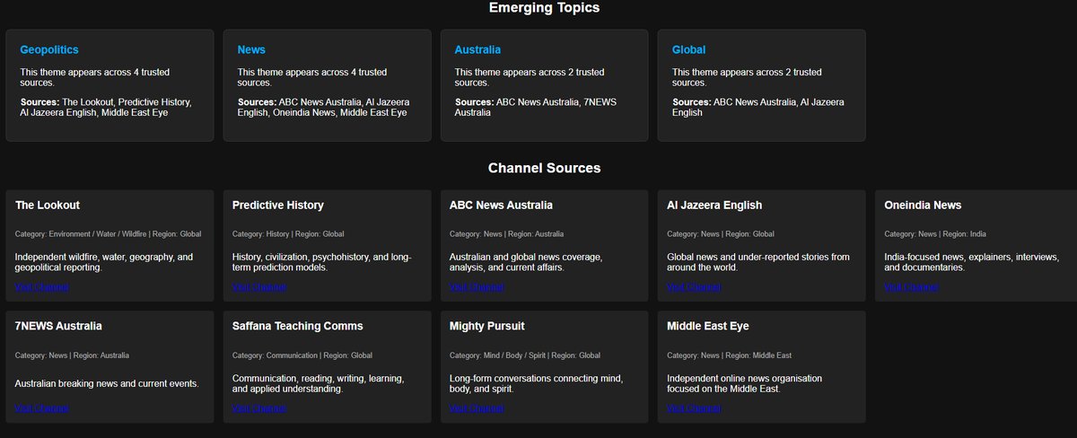Viewport: 1077px width, 438px height.
Task: Click the Category Communication Region Global line
Action: tap(302, 355)
